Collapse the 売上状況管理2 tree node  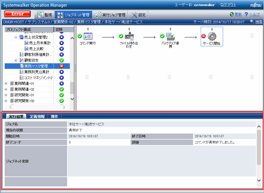pyautogui.click(x=16, y=37)
